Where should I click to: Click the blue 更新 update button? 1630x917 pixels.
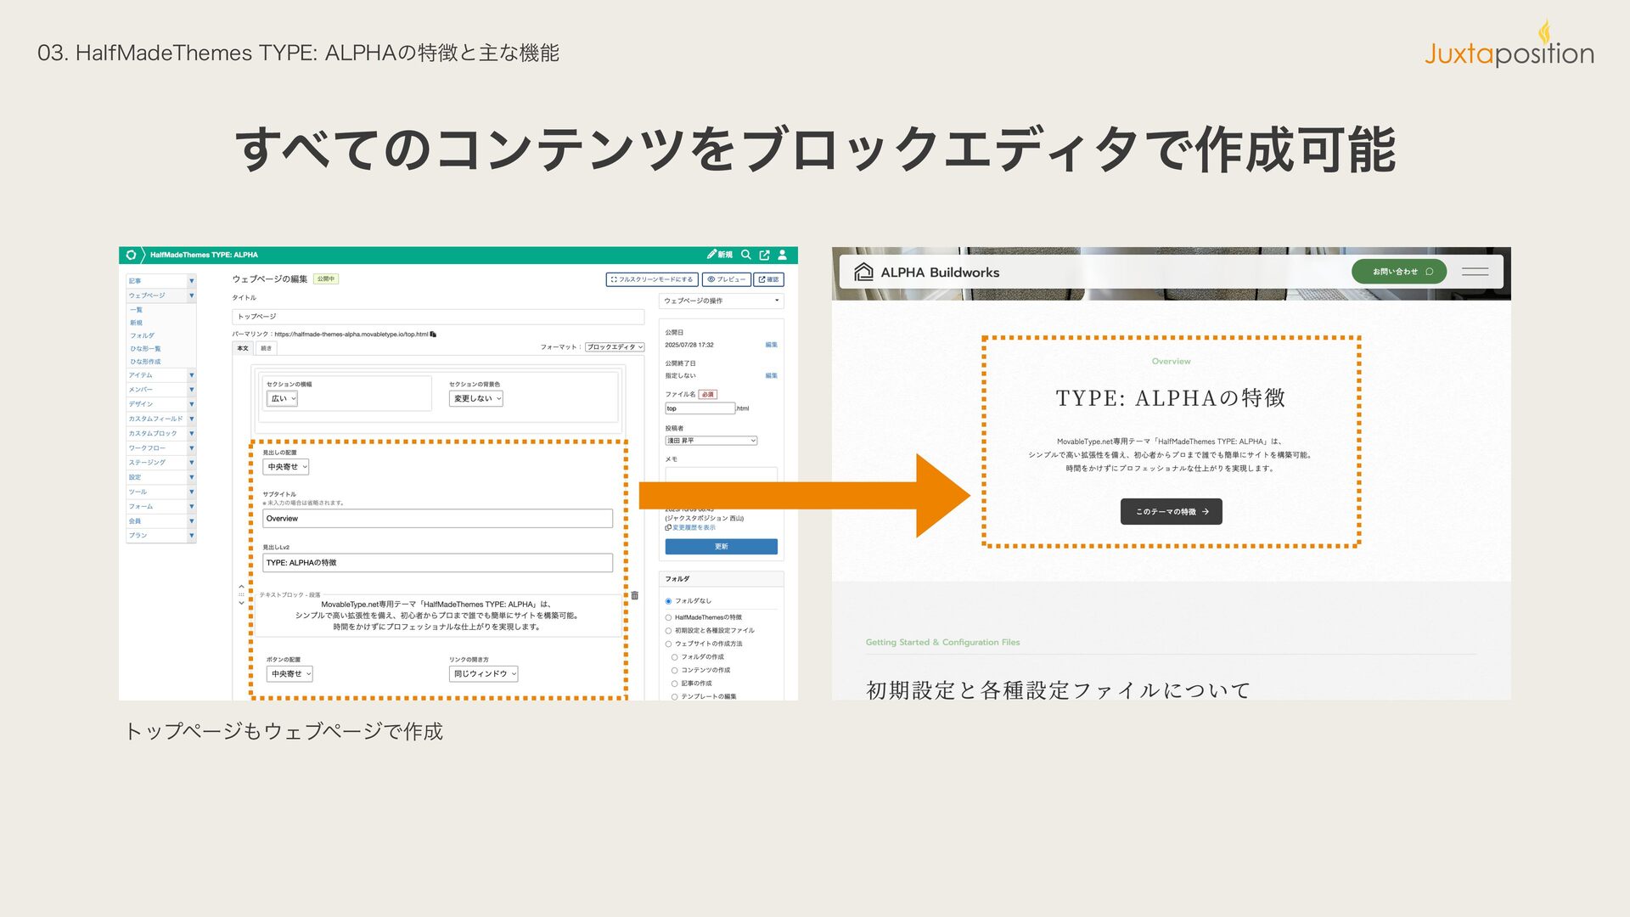721,547
